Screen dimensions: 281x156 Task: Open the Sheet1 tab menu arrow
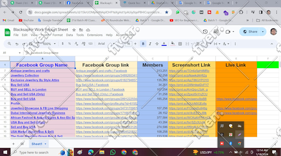pos(45,144)
